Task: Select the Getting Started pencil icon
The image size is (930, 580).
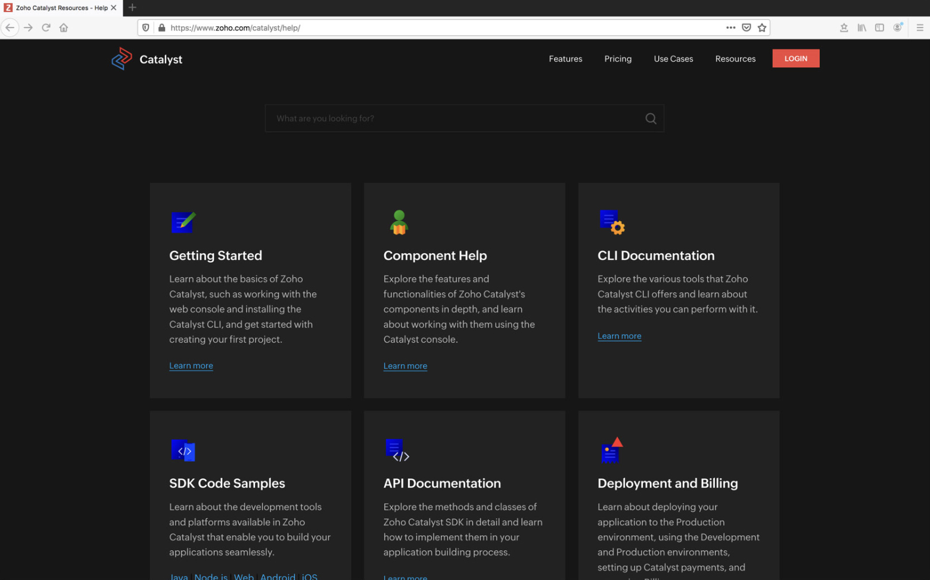Action: (x=182, y=222)
